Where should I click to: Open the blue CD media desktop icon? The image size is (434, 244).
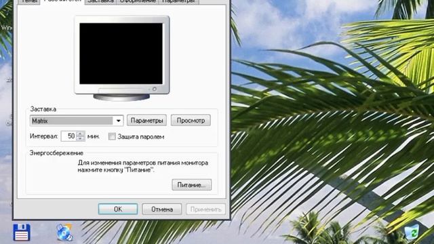click(64, 232)
